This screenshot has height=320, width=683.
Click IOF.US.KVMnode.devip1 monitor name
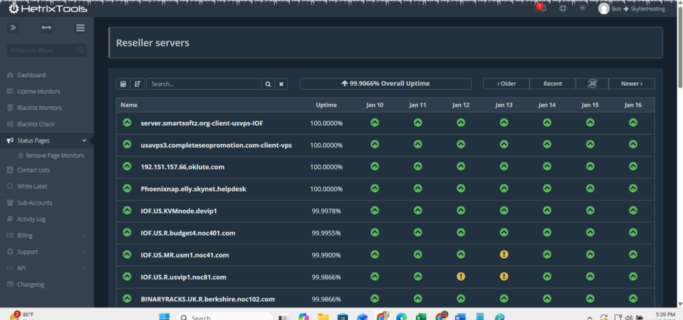(179, 211)
